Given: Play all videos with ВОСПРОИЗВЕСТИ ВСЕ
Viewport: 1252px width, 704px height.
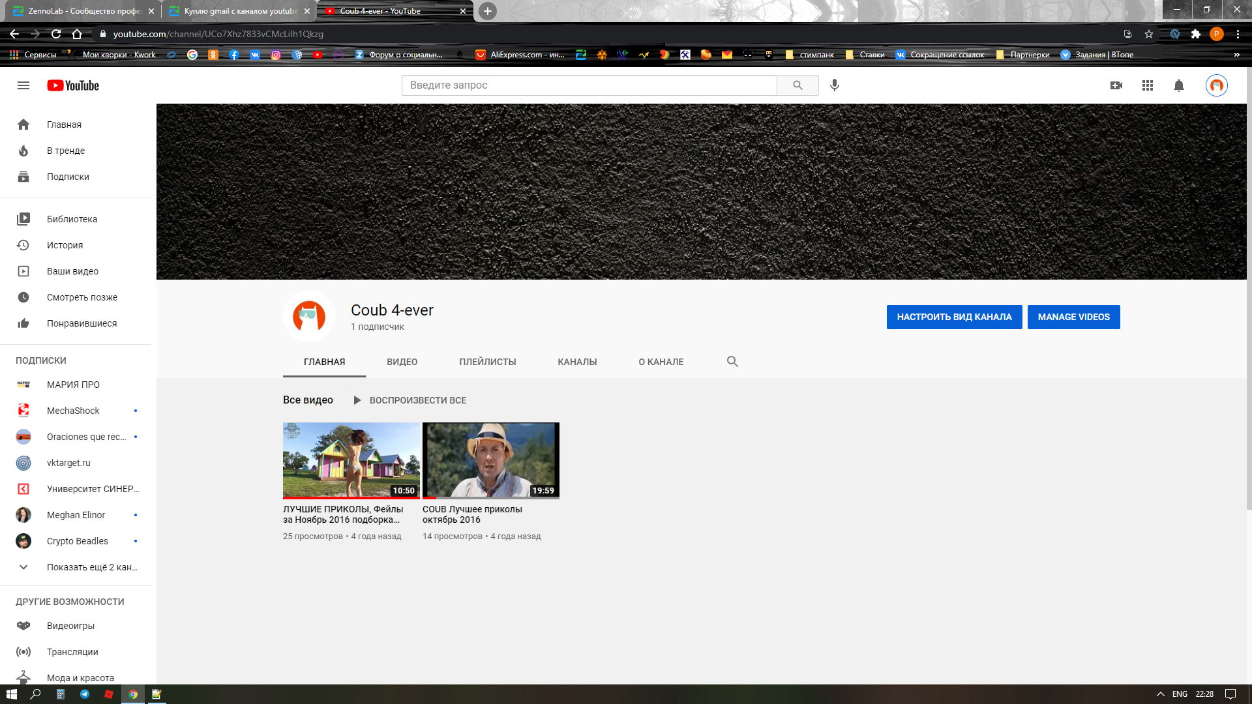Looking at the screenshot, I should [x=410, y=400].
